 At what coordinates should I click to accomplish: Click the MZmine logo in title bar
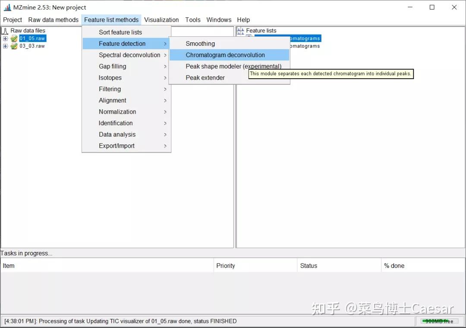pyautogui.click(x=7, y=7)
